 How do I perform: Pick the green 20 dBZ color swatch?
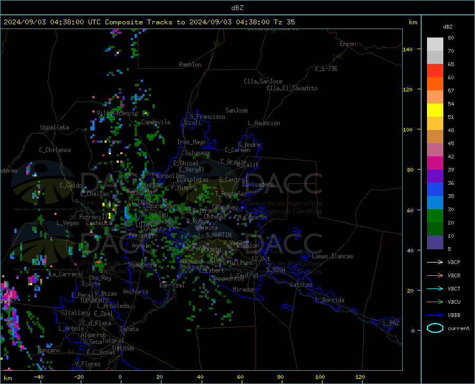tap(435, 216)
